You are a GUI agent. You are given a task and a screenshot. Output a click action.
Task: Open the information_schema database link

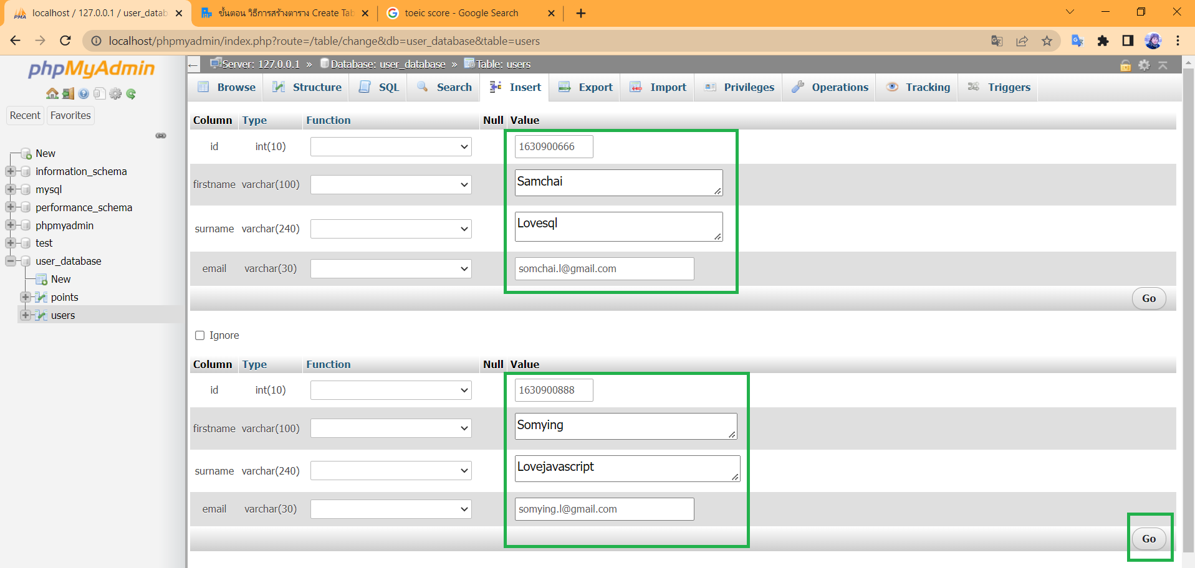[x=81, y=172]
